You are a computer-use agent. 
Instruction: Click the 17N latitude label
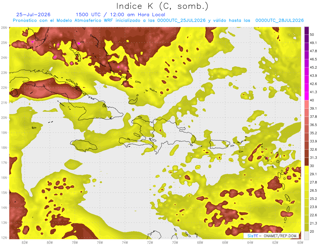pyautogui.click(x=4, y=162)
